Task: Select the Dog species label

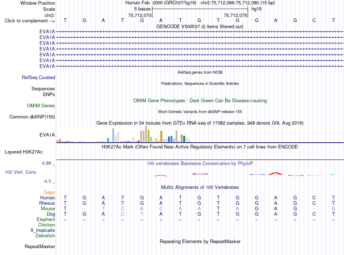Action: pos(51,214)
